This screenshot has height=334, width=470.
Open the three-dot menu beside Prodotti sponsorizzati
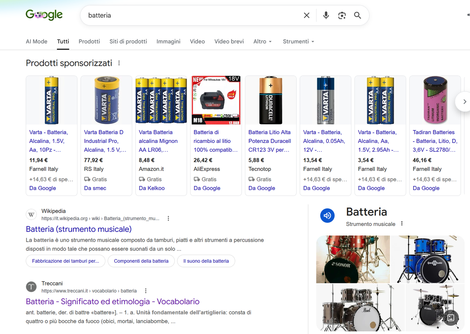pyautogui.click(x=119, y=63)
